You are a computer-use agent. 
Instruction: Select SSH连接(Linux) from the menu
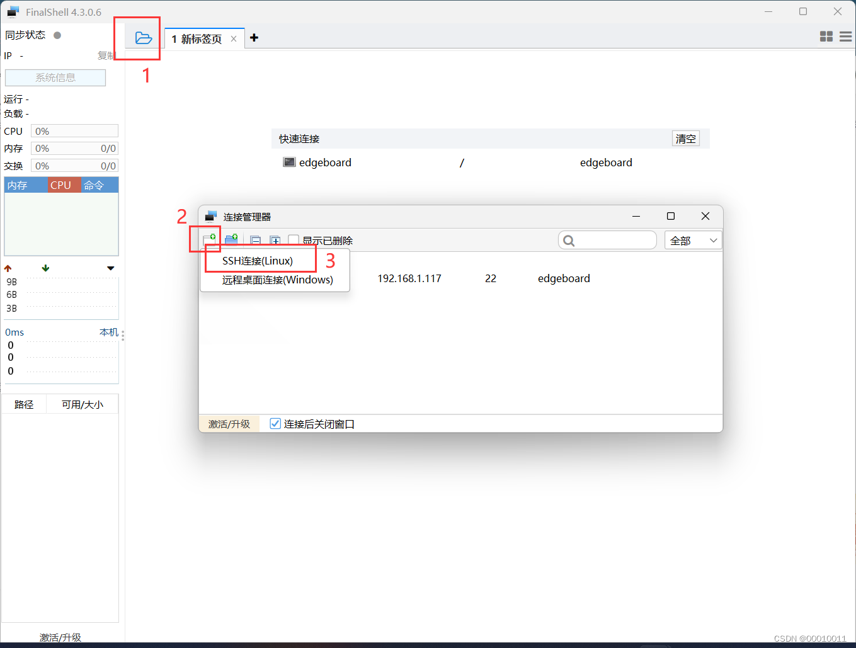click(257, 260)
